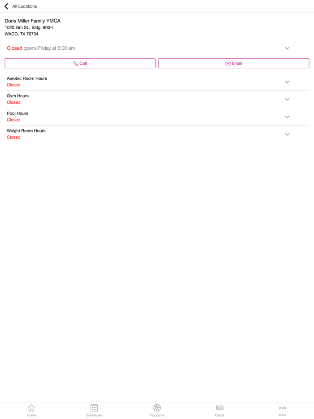Tap the address line 1020 Elm St.
Screen dimensions: 314x419
click(29, 27)
